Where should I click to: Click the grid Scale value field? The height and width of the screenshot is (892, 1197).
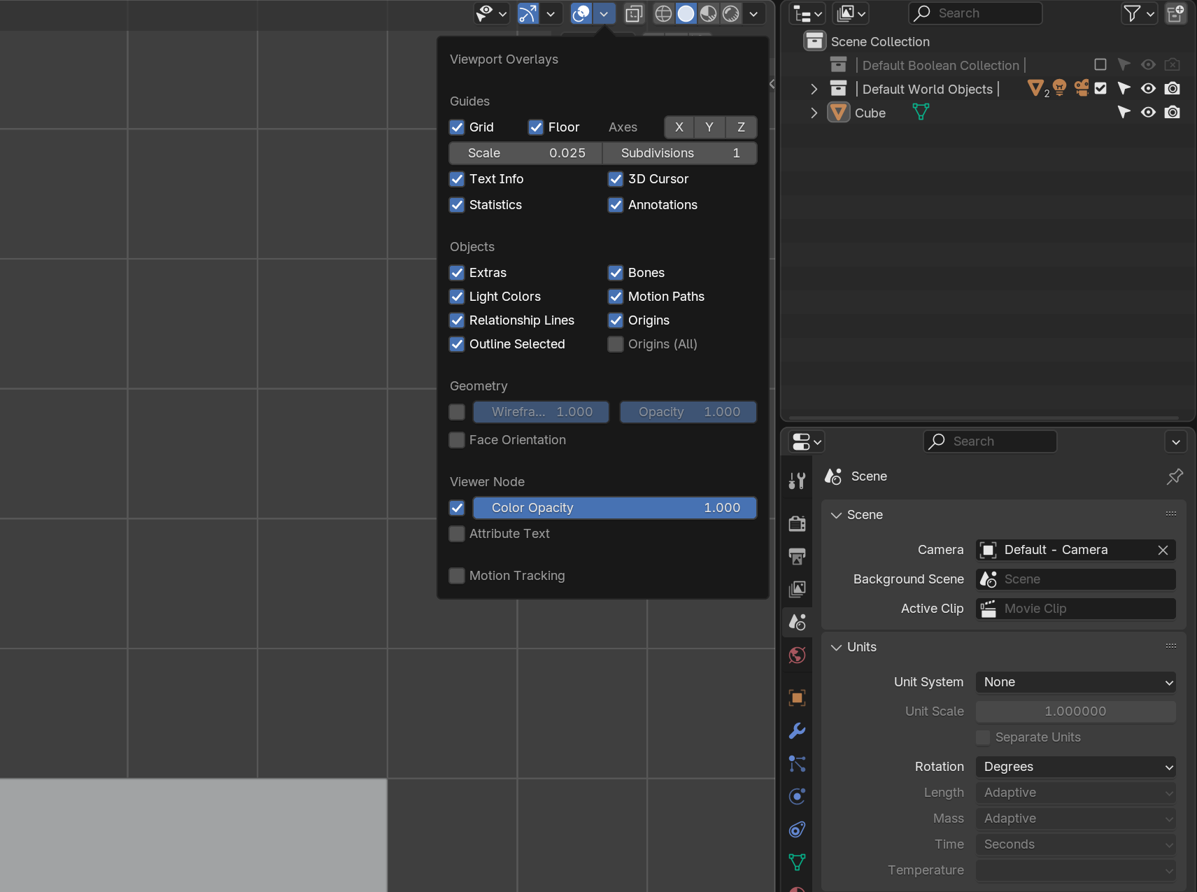[x=526, y=153]
